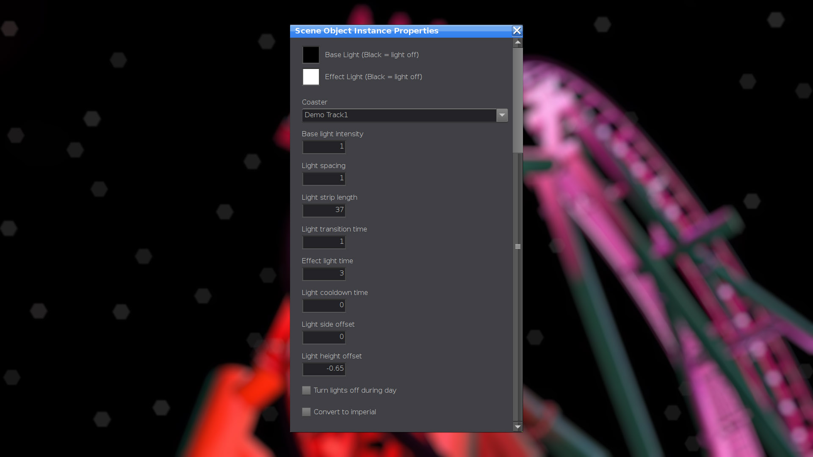The width and height of the screenshot is (813, 457).
Task: Click the Light spacing value field
Action: pyautogui.click(x=324, y=179)
